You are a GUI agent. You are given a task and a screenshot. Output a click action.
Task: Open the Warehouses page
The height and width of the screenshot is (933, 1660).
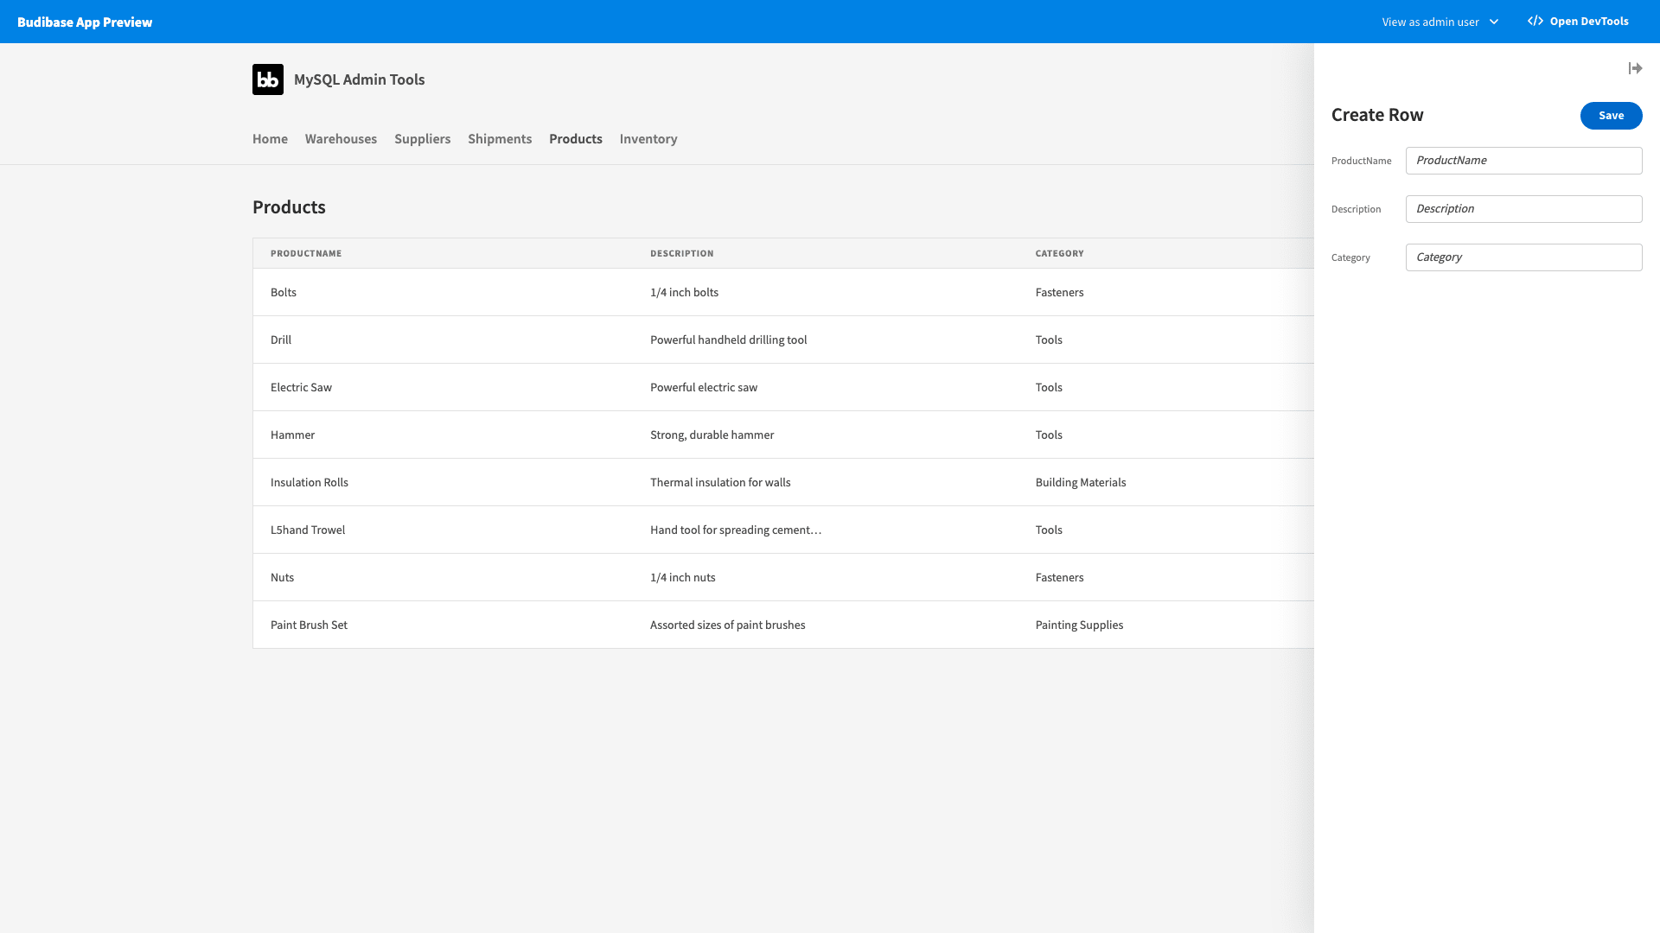341,139
